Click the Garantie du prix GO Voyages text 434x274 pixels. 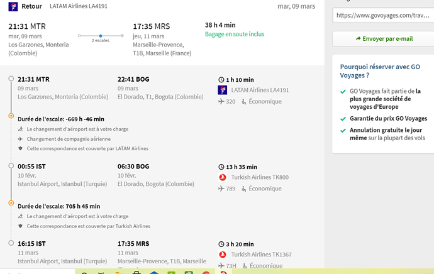(x=389, y=119)
